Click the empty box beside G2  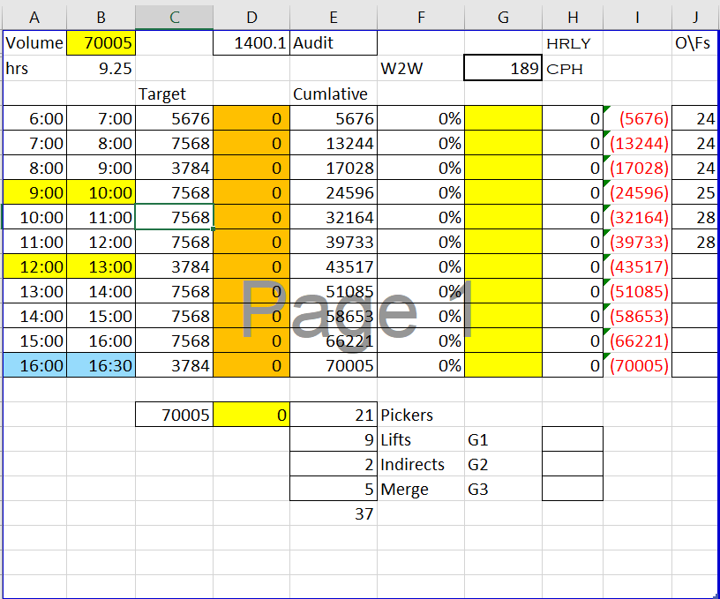[573, 464]
